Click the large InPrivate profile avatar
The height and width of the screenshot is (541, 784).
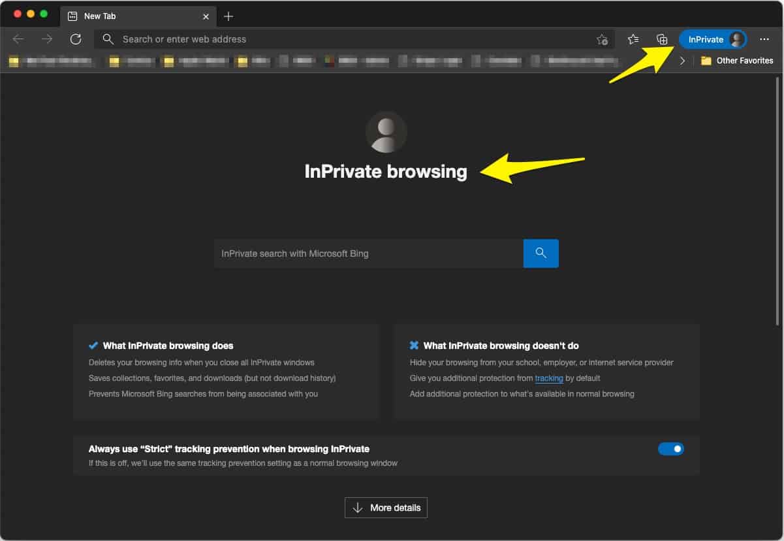point(386,132)
